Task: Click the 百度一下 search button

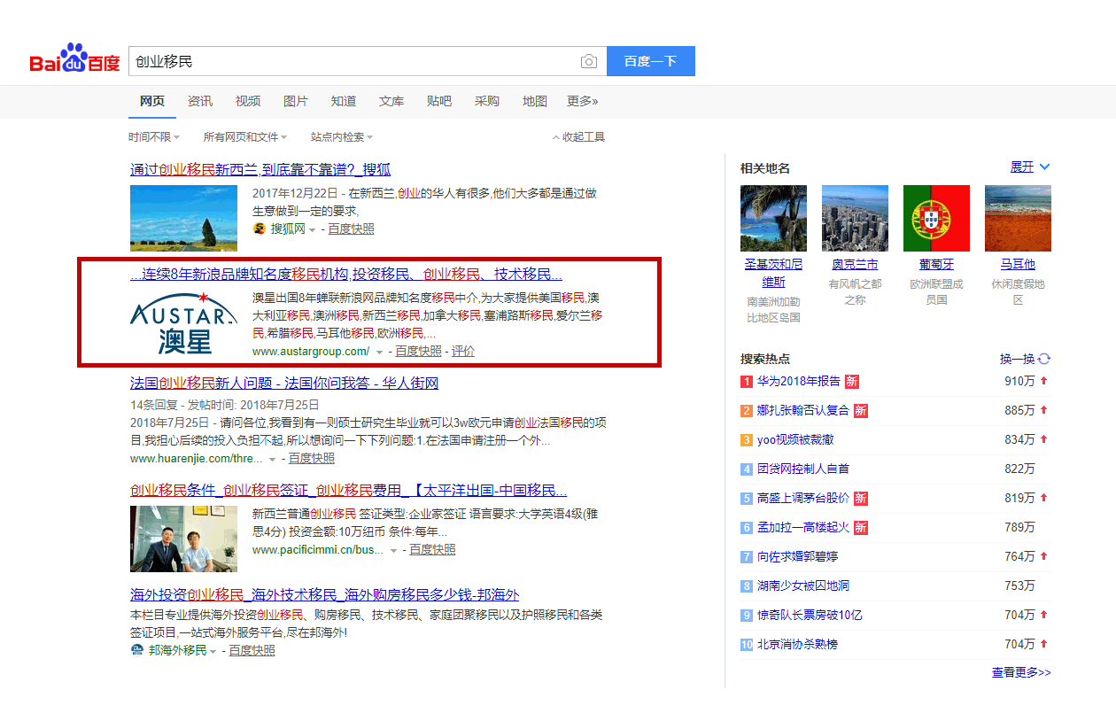Action: pyautogui.click(x=650, y=61)
